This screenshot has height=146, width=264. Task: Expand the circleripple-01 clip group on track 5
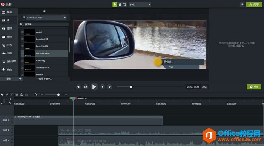pos(16,117)
